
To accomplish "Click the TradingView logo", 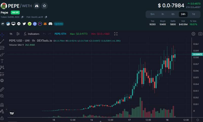I will (x=12, y=113).
